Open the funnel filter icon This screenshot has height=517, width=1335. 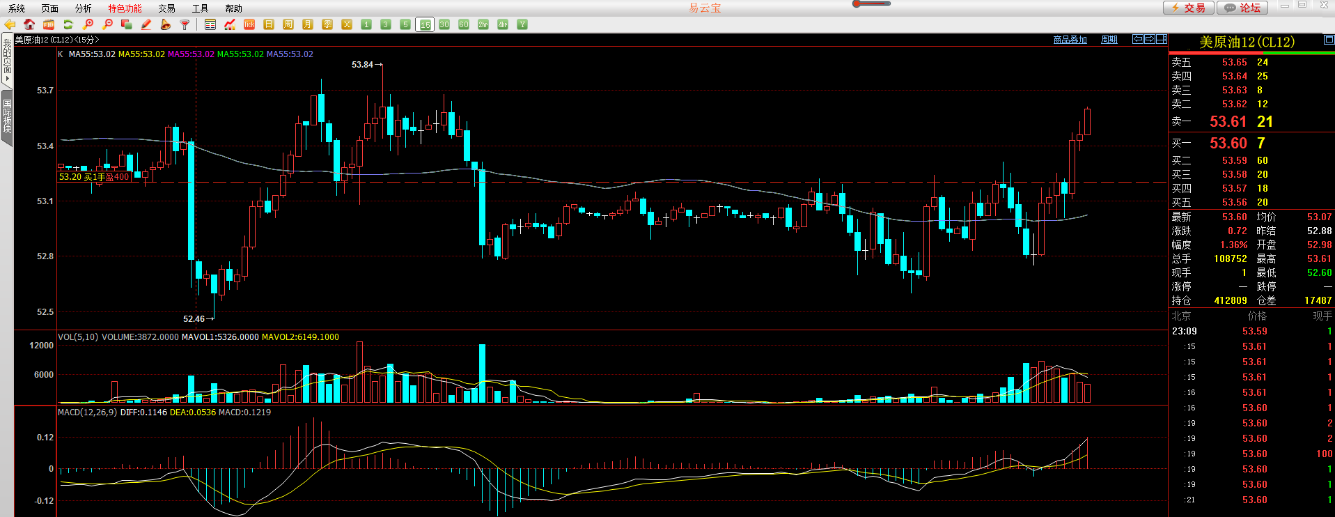point(185,24)
